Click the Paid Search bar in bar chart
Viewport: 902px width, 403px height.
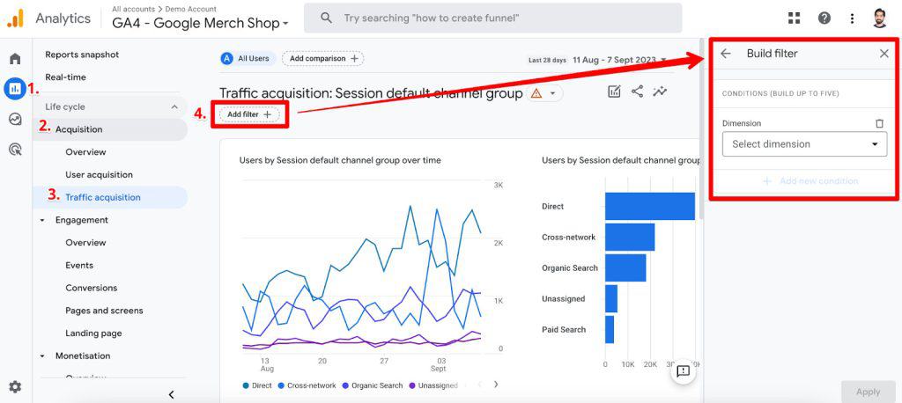click(610, 330)
